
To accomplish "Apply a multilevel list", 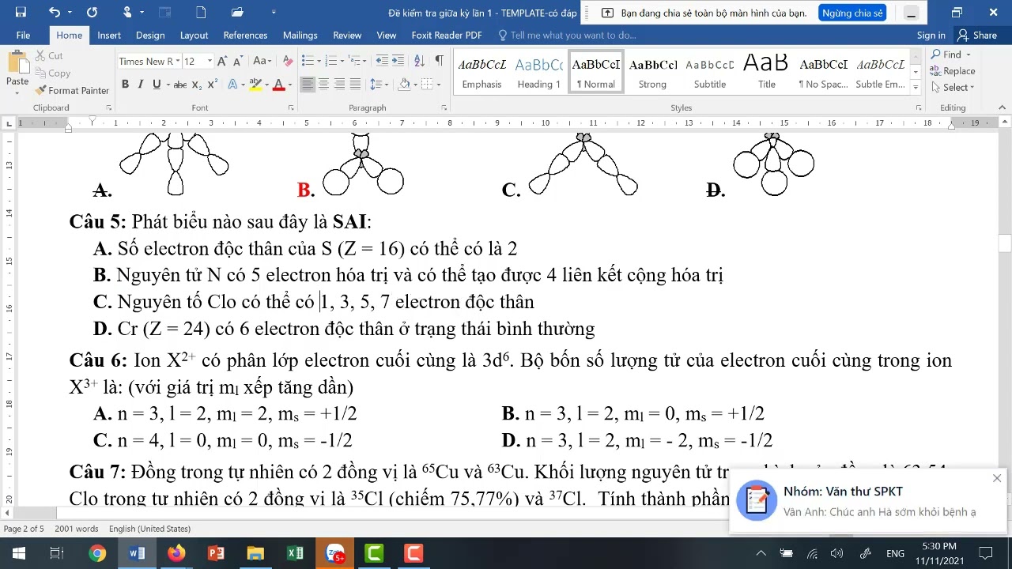I will click(355, 61).
